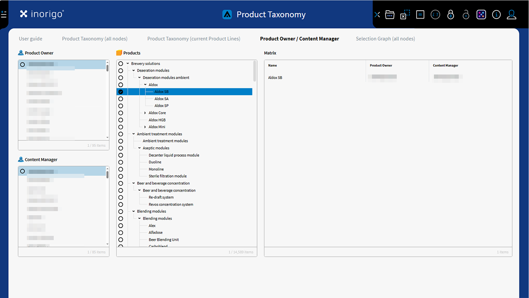This screenshot has width=529, height=298.
Task: Select Beer Blending Unit label
Action: (x=164, y=240)
